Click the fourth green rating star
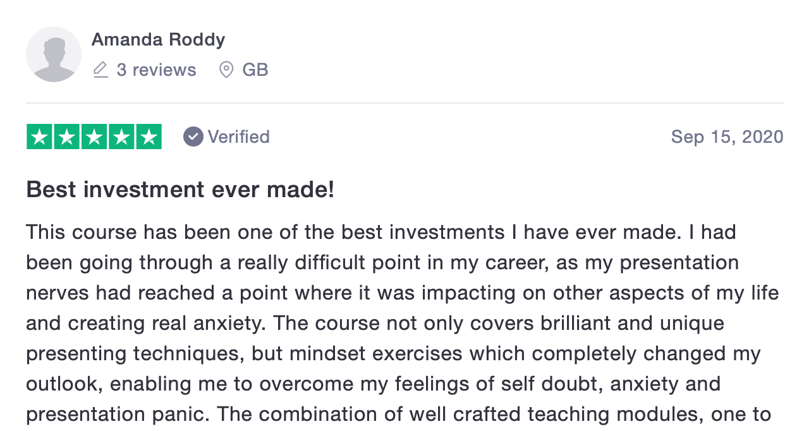This screenshot has height=431, width=804. point(121,137)
